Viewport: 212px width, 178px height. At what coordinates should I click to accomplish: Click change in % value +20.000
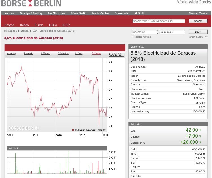[x=189, y=142]
